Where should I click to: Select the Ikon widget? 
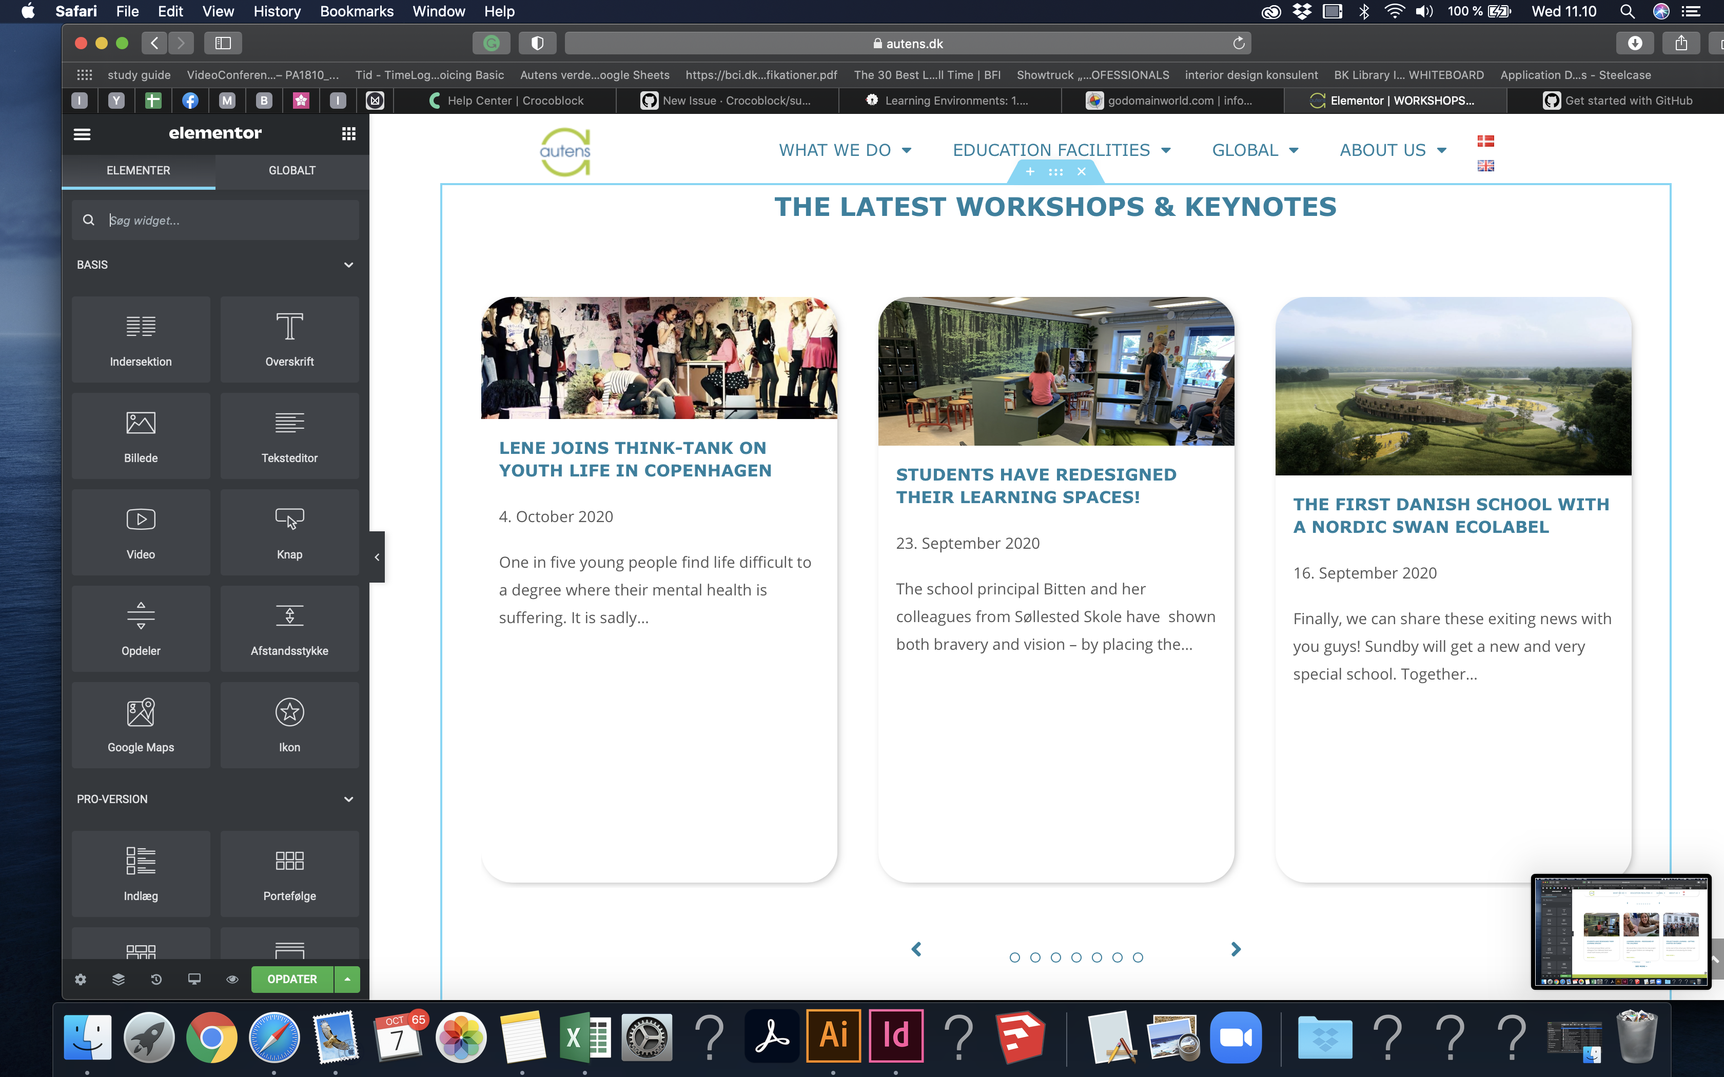(289, 725)
